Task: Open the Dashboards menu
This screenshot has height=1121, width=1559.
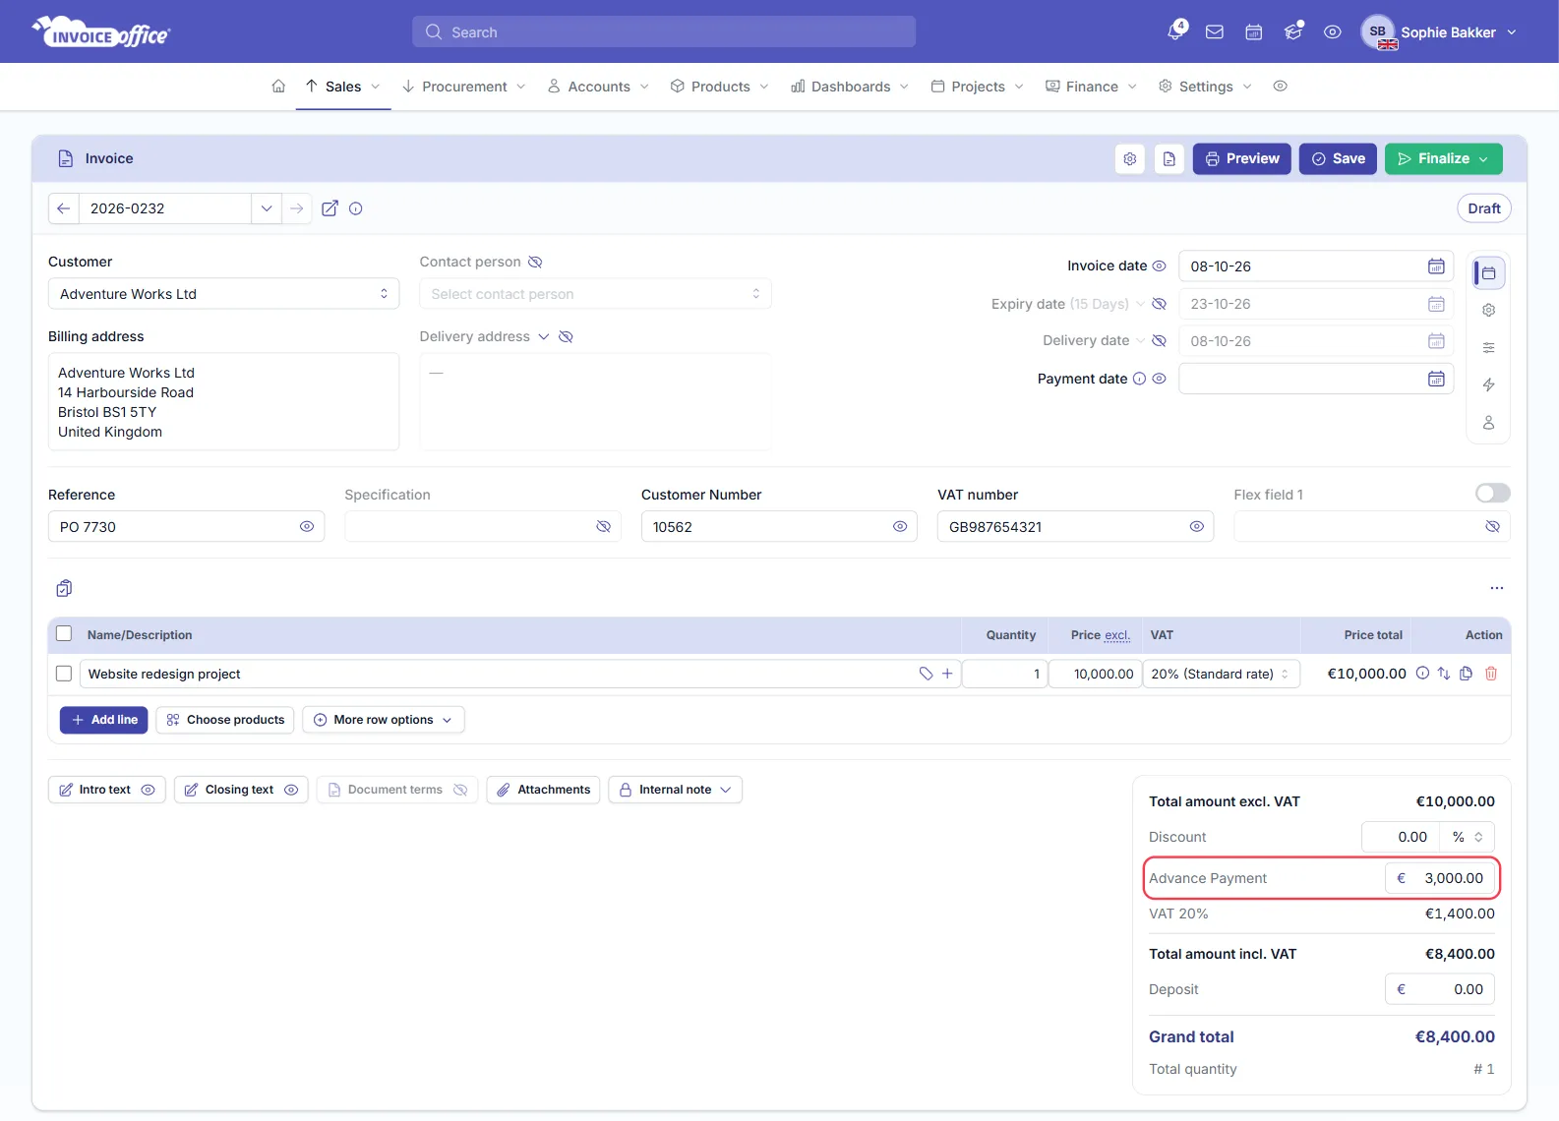Action: [851, 87]
